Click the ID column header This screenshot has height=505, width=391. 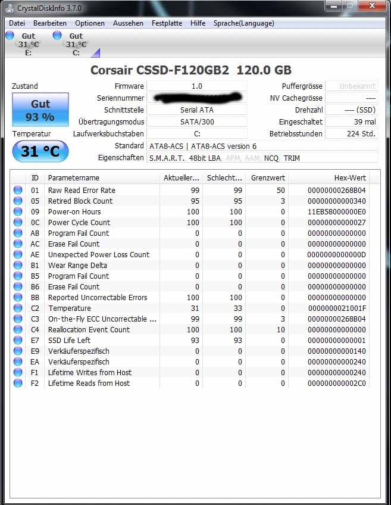pyautogui.click(x=35, y=178)
